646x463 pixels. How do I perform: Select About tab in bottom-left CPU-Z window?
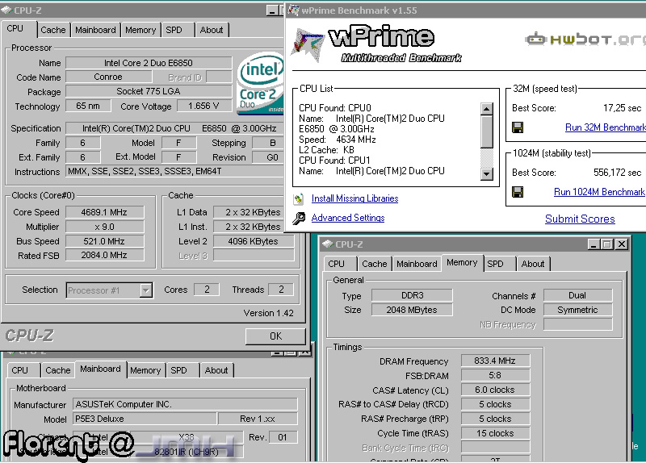(x=216, y=370)
